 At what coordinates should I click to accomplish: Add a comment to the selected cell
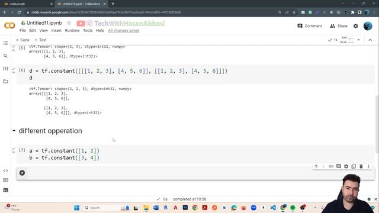pos(339,166)
